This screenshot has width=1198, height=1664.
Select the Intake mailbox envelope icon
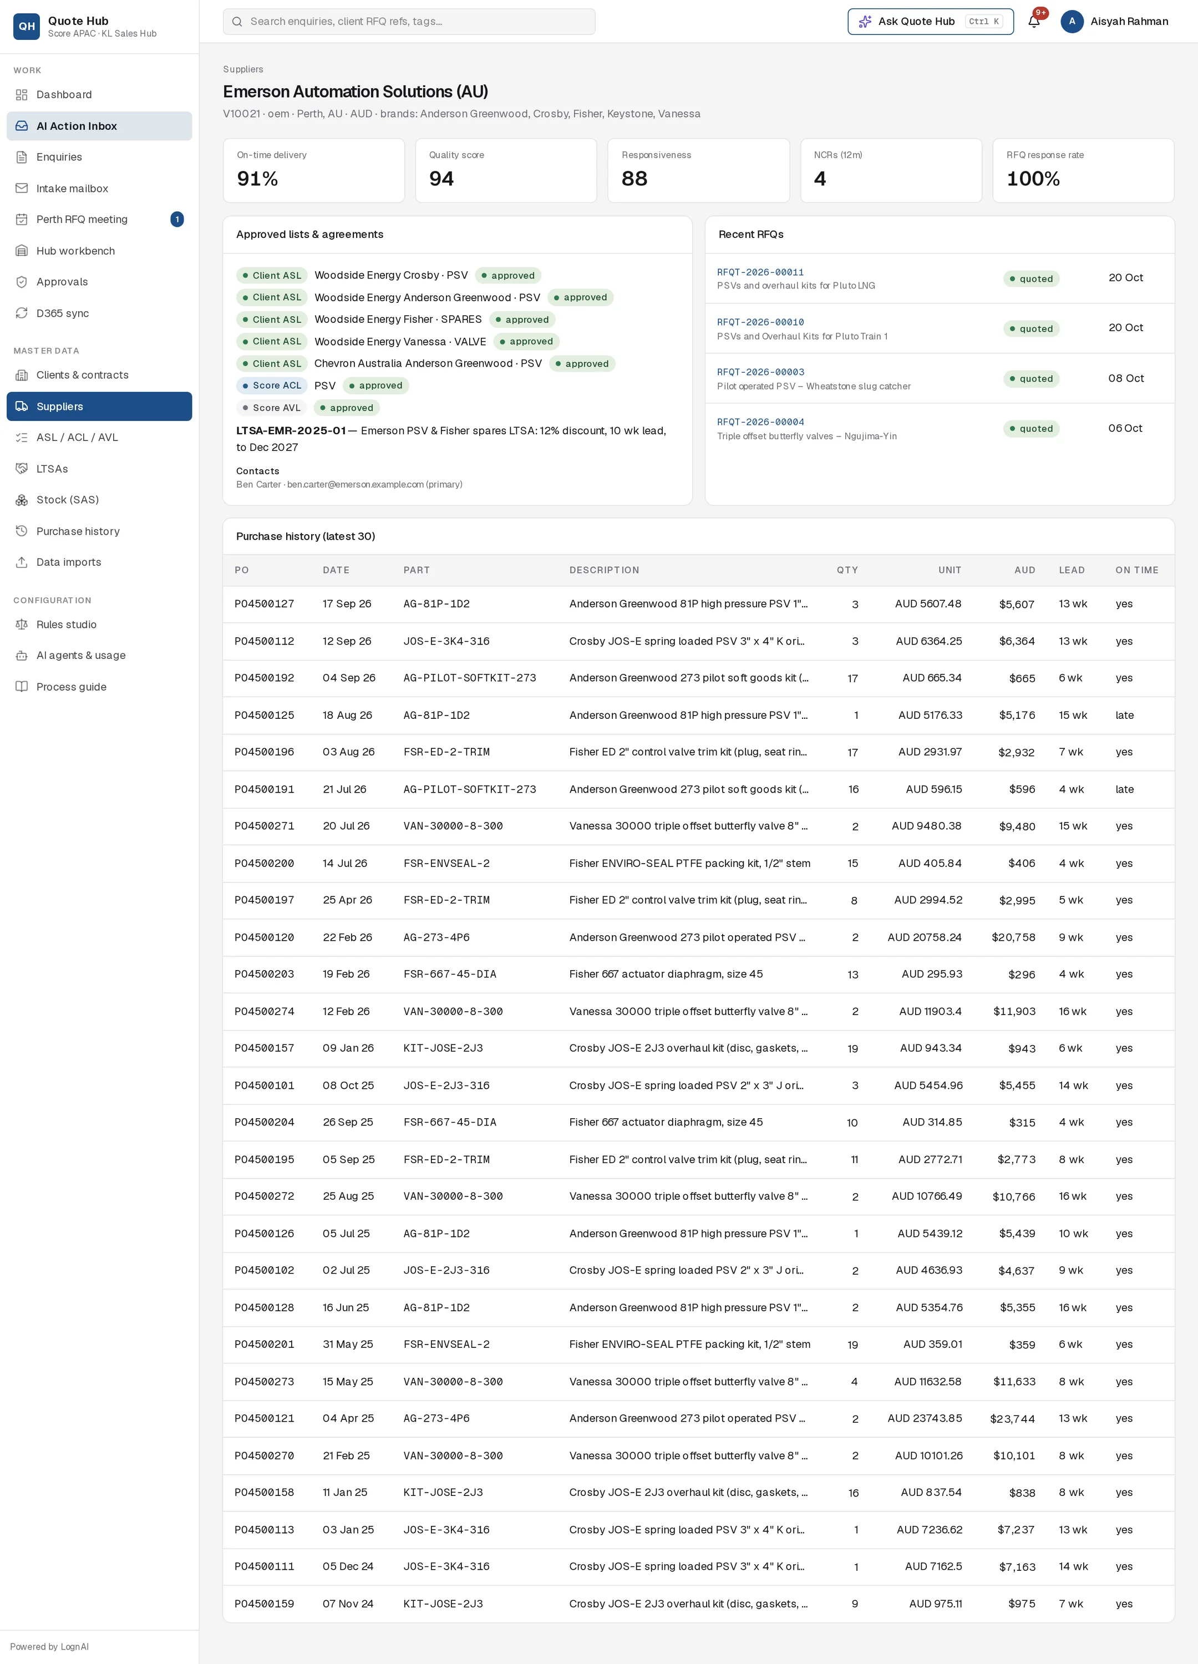click(22, 189)
